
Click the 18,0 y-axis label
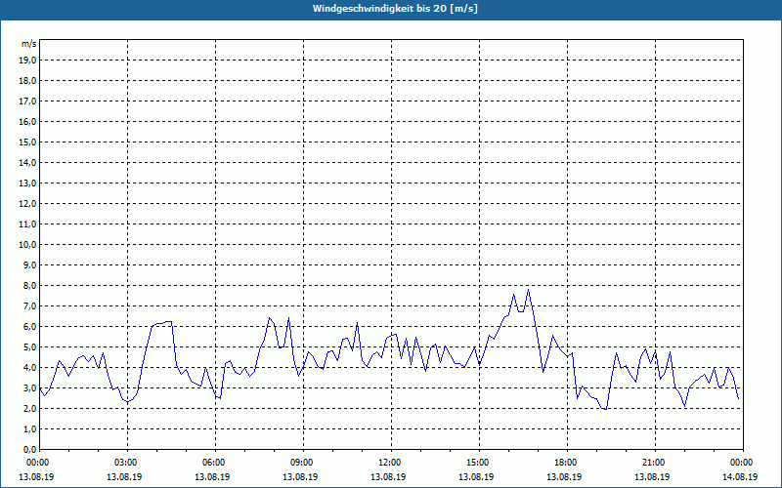(x=27, y=81)
